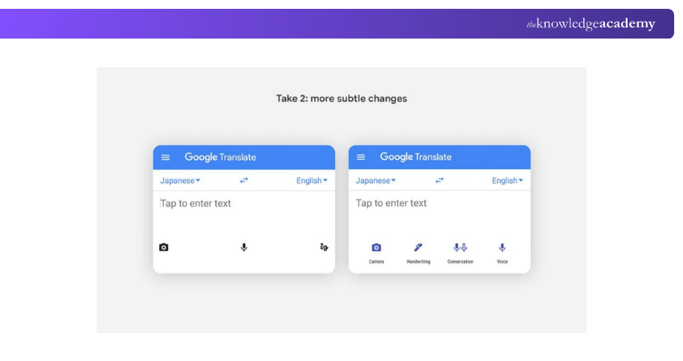683x361 pixels.
Task: Click the 'Camera' label text
Action: (376, 262)
